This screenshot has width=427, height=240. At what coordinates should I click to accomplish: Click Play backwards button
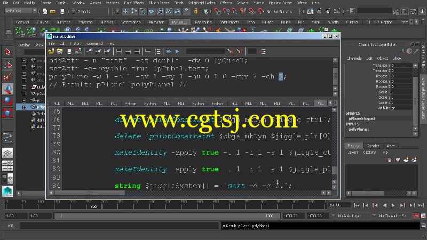coord(384,205)
